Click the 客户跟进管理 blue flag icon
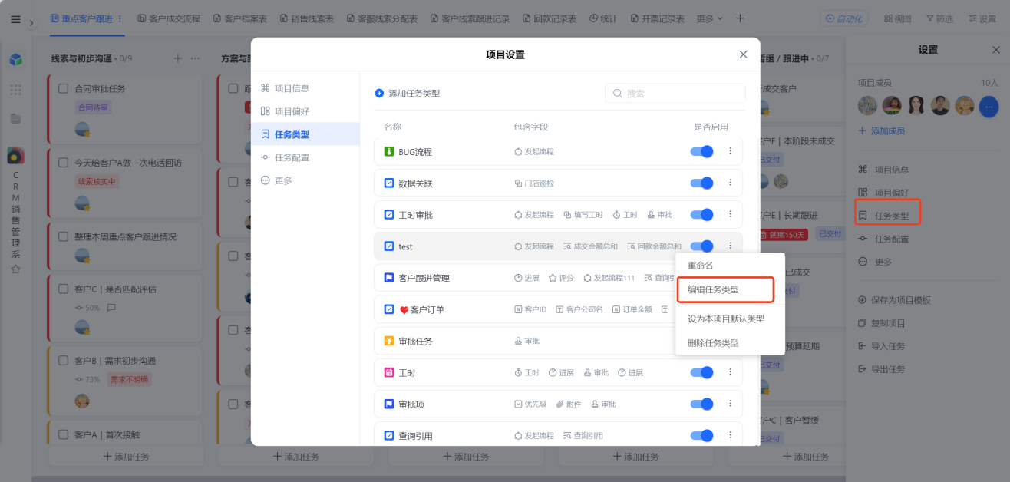This screenshot has width=1010, height=482. click(x=389, y=278)
